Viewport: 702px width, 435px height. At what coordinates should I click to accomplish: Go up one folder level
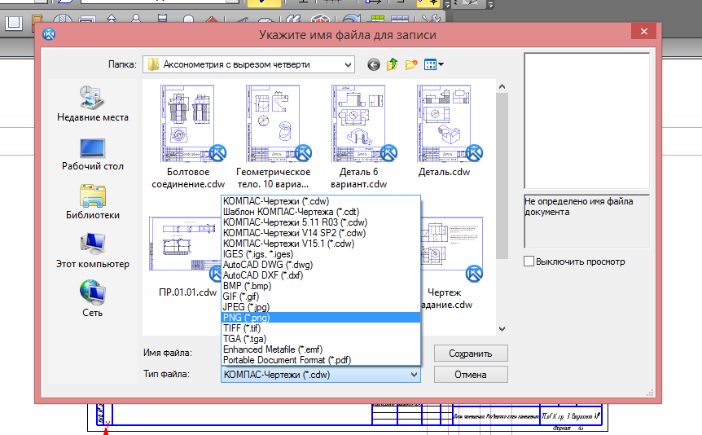point(393,64)
